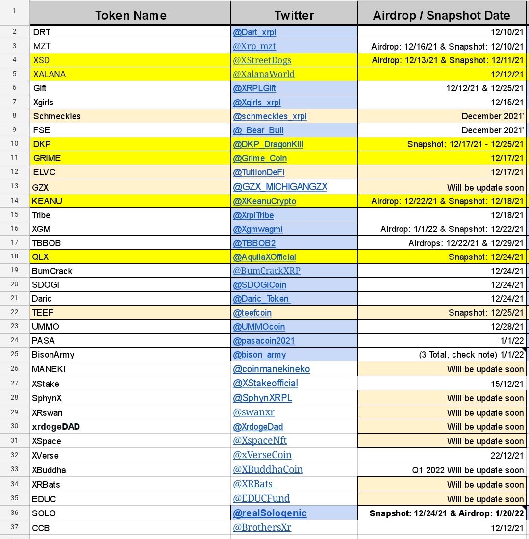
Task: Select the XBuddha Q1 2022 date cell
Action: [442, 469]
